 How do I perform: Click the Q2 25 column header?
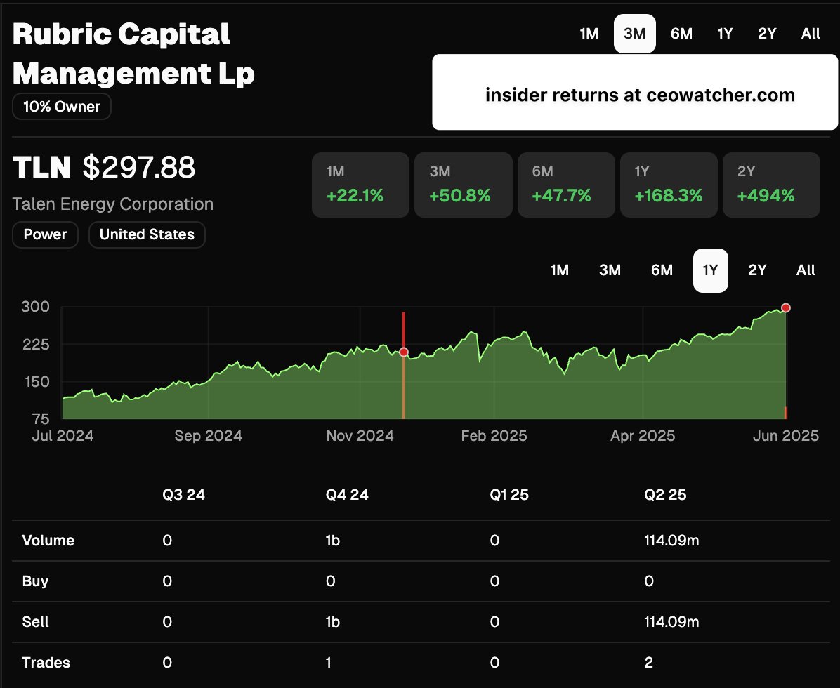click(665, 495)
